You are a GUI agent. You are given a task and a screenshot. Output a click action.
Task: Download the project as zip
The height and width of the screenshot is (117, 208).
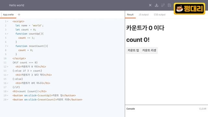pos(157,5)
